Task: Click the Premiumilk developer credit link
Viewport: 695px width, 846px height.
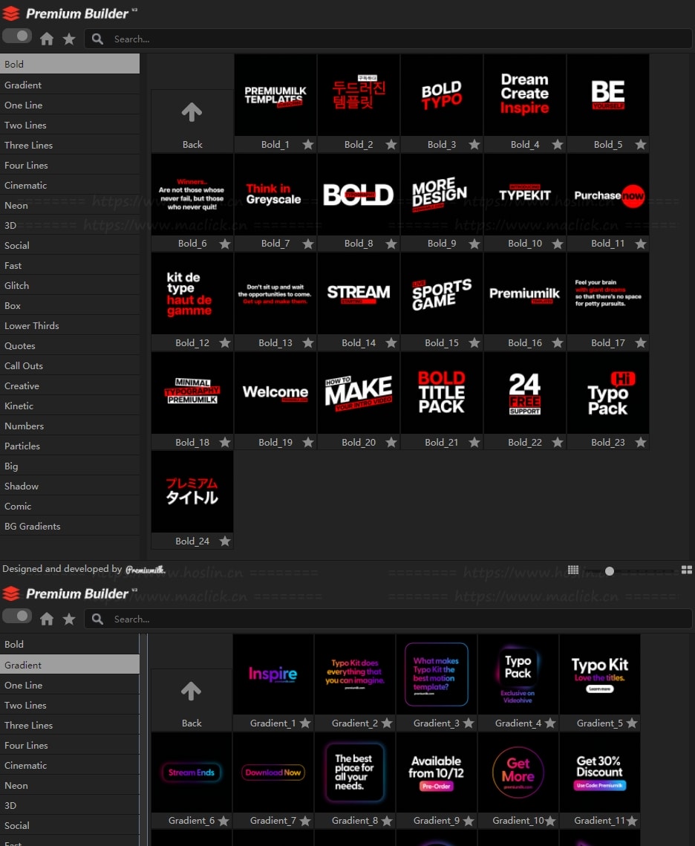Action: (145, 570)
